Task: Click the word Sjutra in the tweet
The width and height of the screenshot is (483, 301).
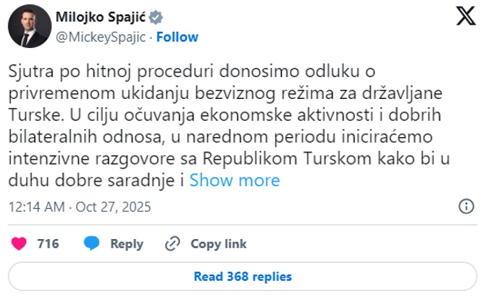Action: click(x=29, y=71)
